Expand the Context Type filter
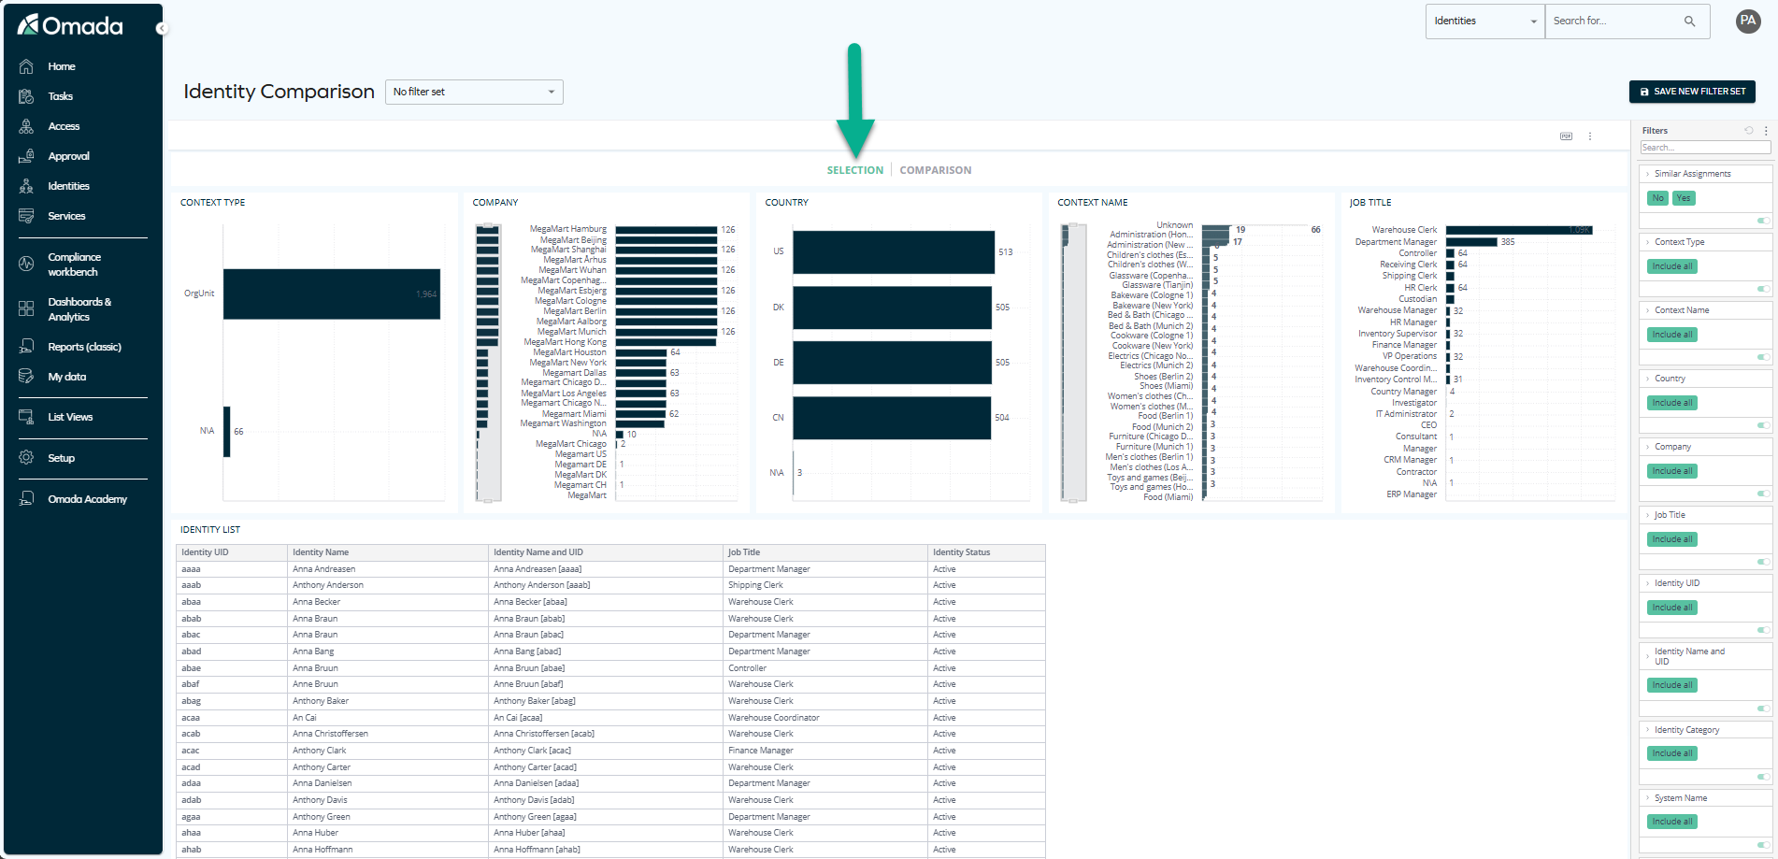Screen dimensions: 1778x859 (x=1647, y=242)
